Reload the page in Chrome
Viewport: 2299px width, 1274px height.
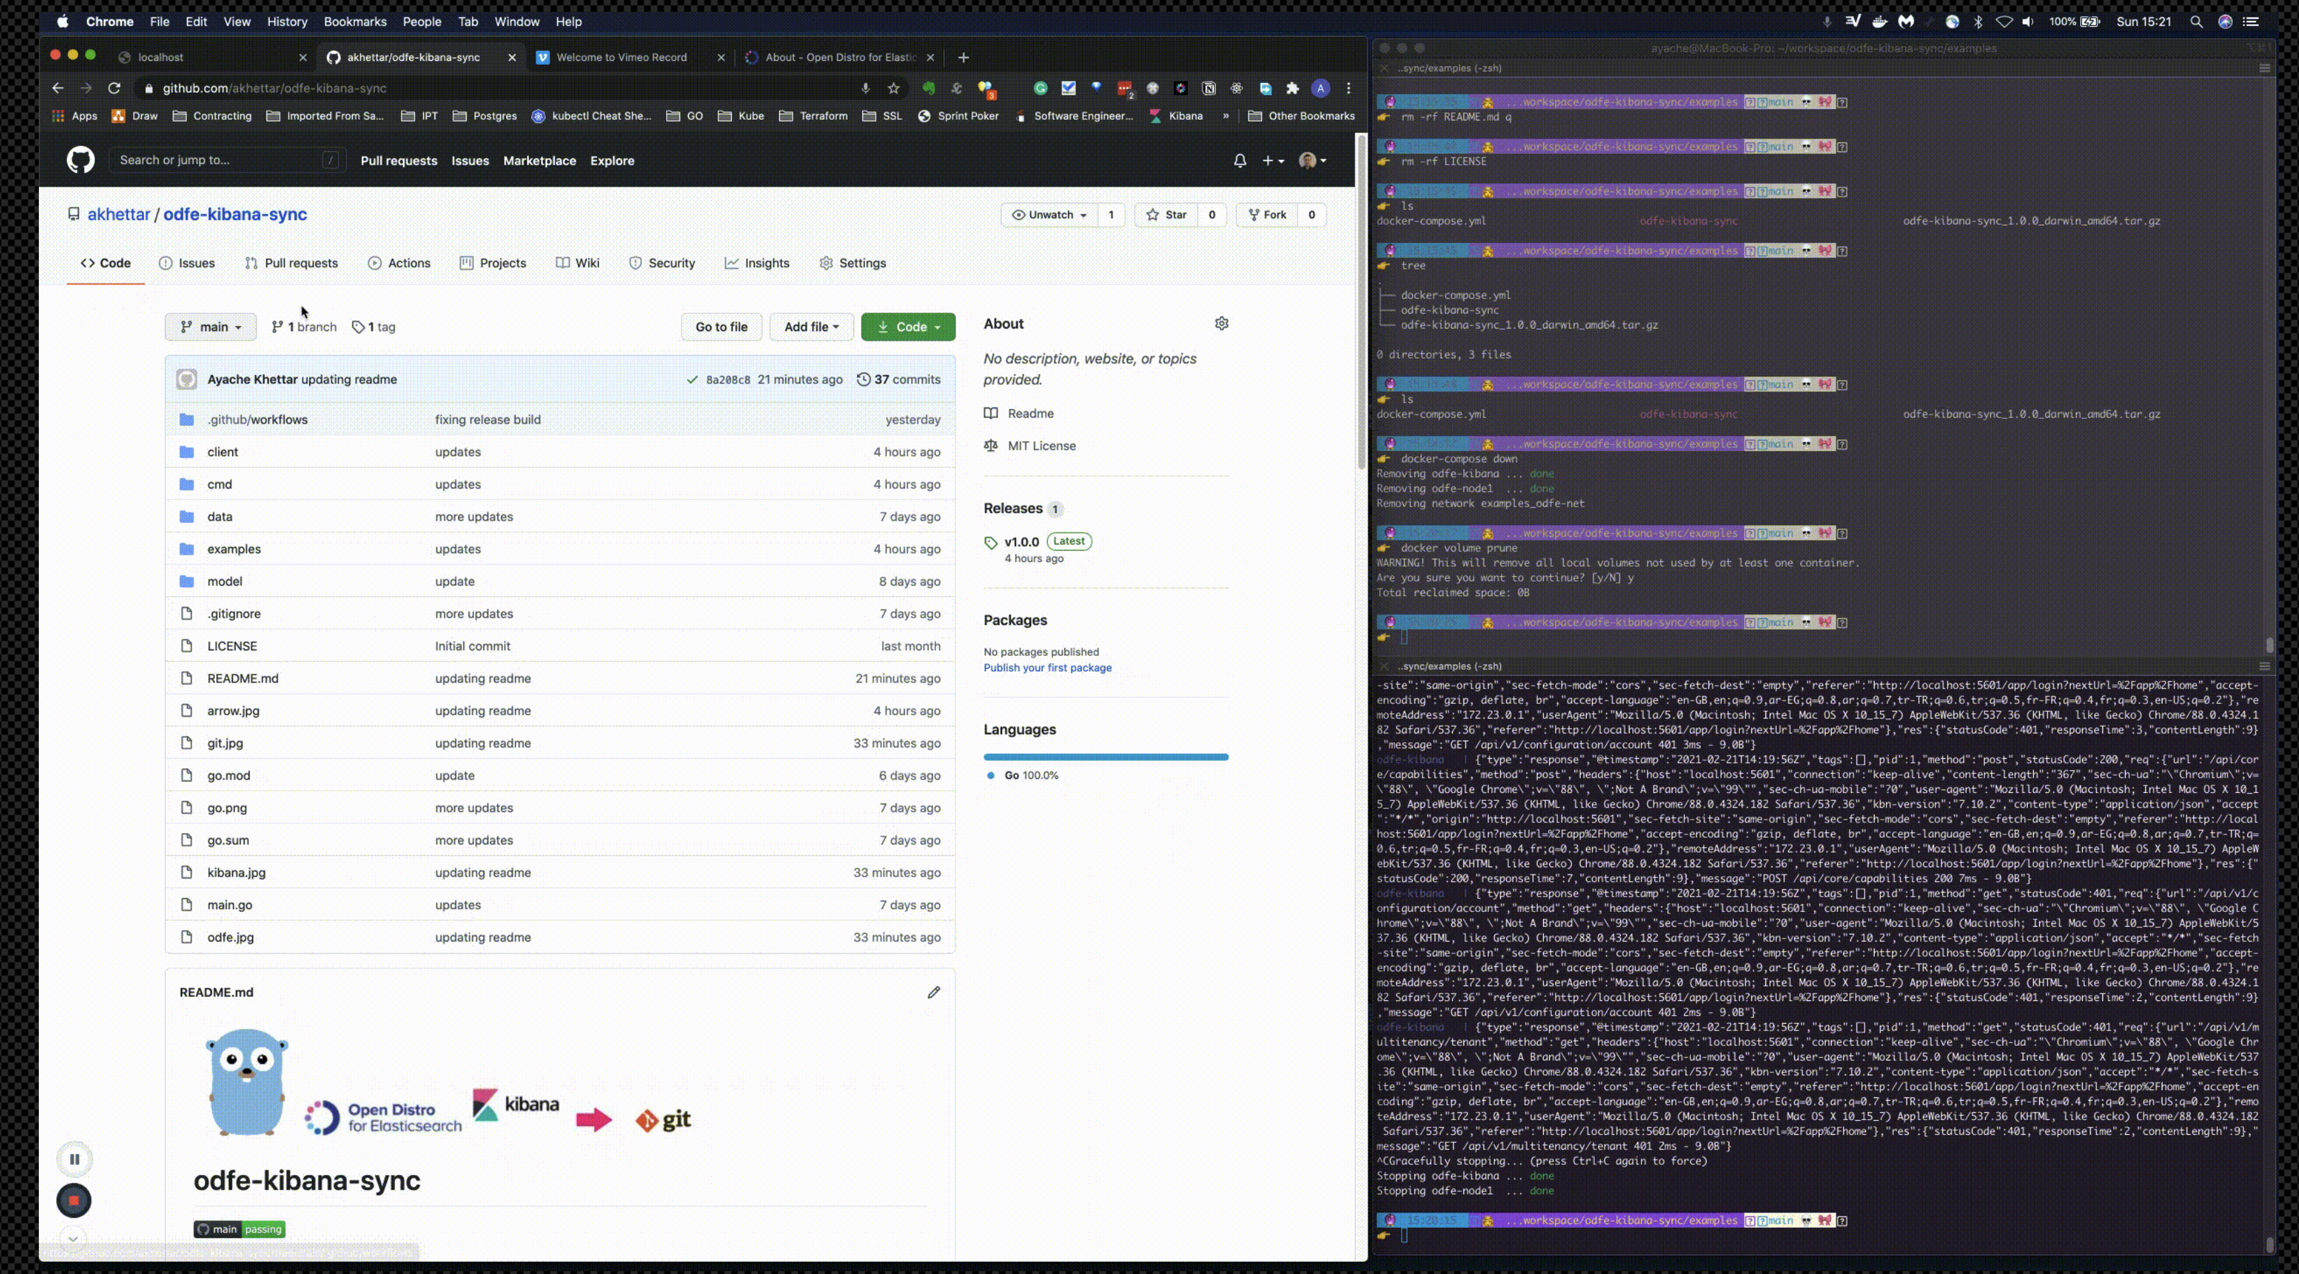tap(114, 88)
